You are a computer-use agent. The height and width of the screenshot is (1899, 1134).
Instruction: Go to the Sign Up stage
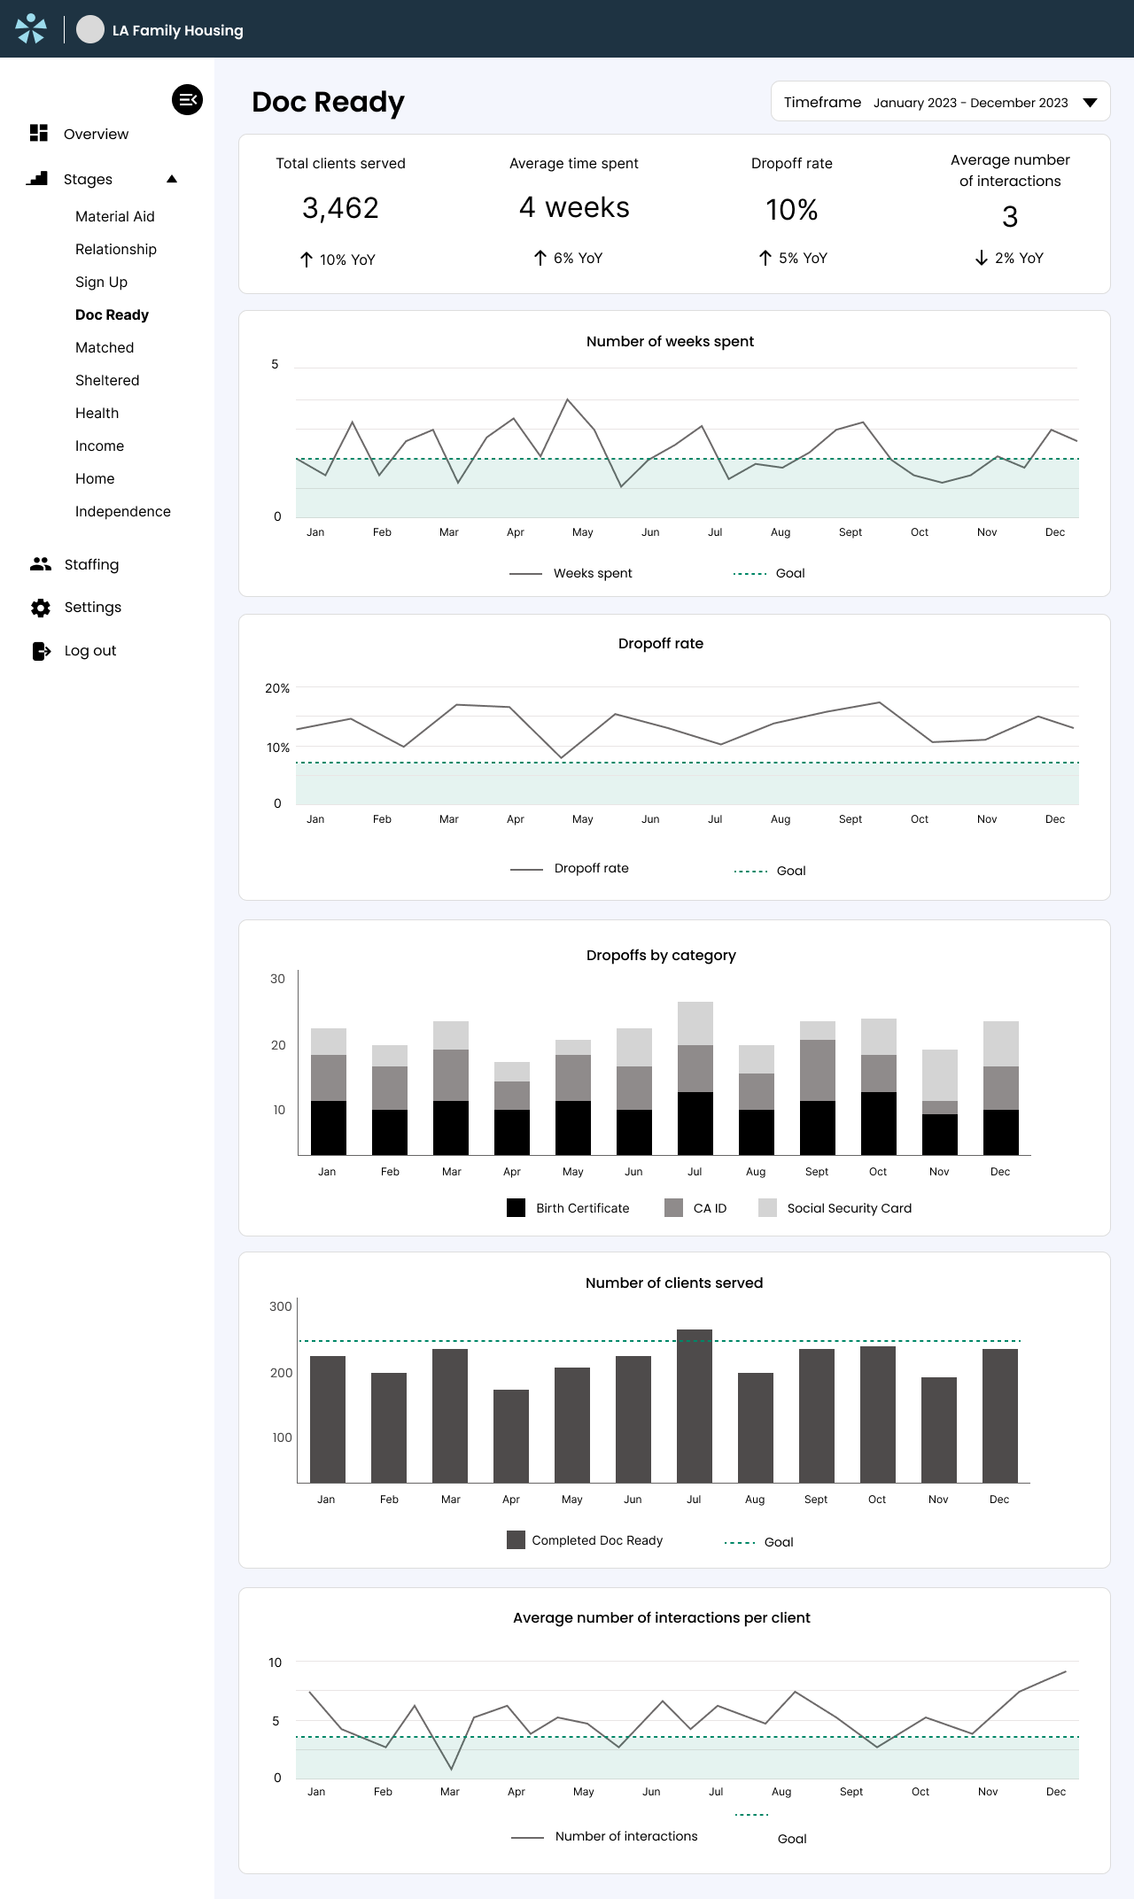click(x=101, y=282)
